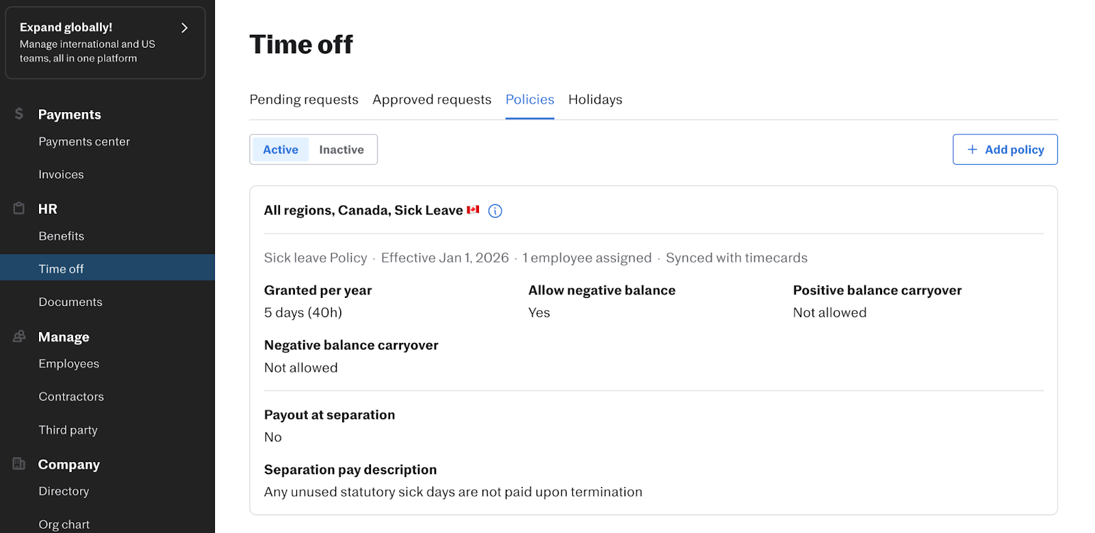Click the Payments dollar sign icon
Image resolution: width=1095 pixels, height=533 pixels.
coord(19,113)
